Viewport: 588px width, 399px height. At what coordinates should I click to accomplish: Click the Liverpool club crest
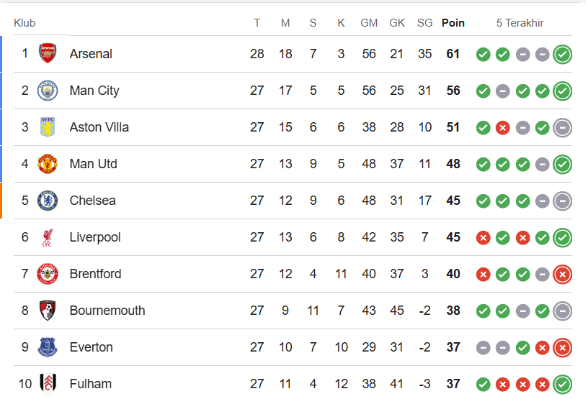tap(47, 237)
